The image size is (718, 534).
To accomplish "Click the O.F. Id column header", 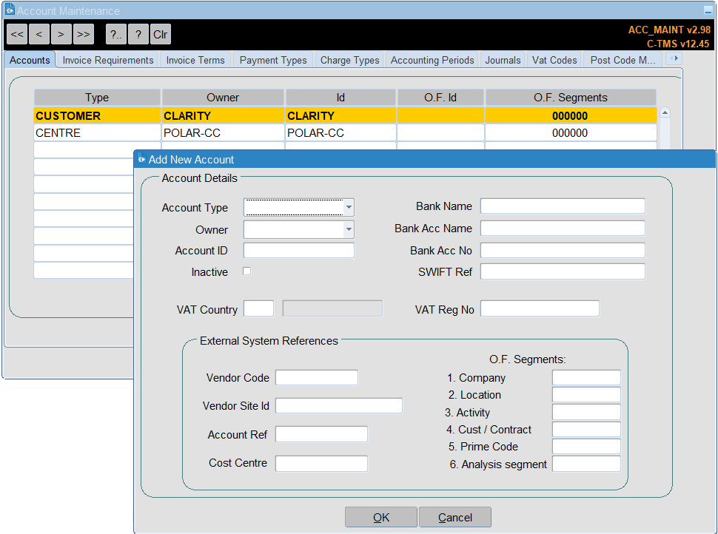I will point(440,98).
